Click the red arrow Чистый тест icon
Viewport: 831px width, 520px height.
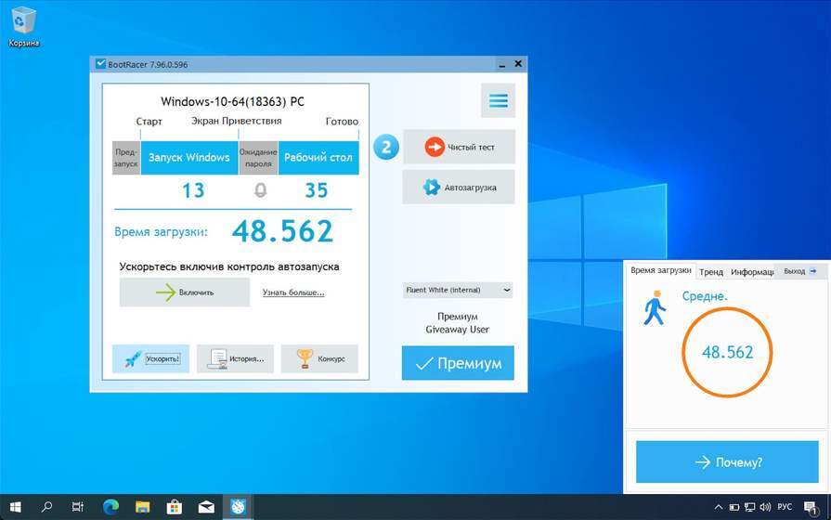point(435,147)
